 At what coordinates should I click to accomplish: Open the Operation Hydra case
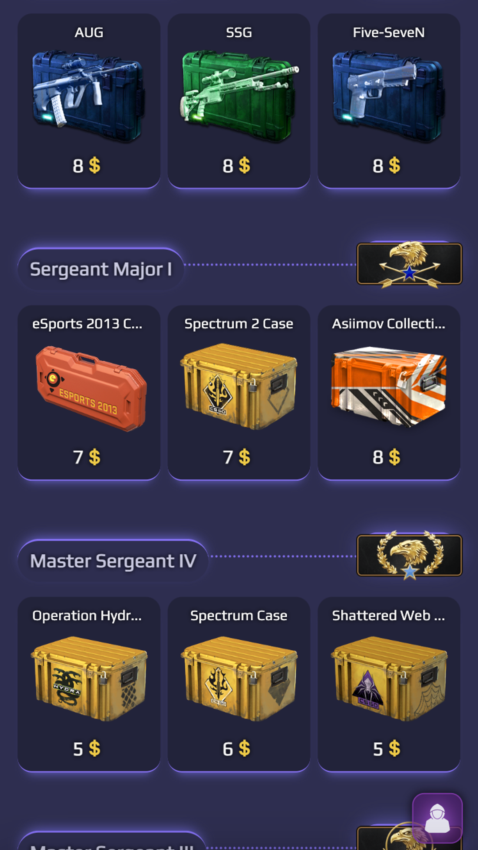pyautogui.click(x=89, y=684)
